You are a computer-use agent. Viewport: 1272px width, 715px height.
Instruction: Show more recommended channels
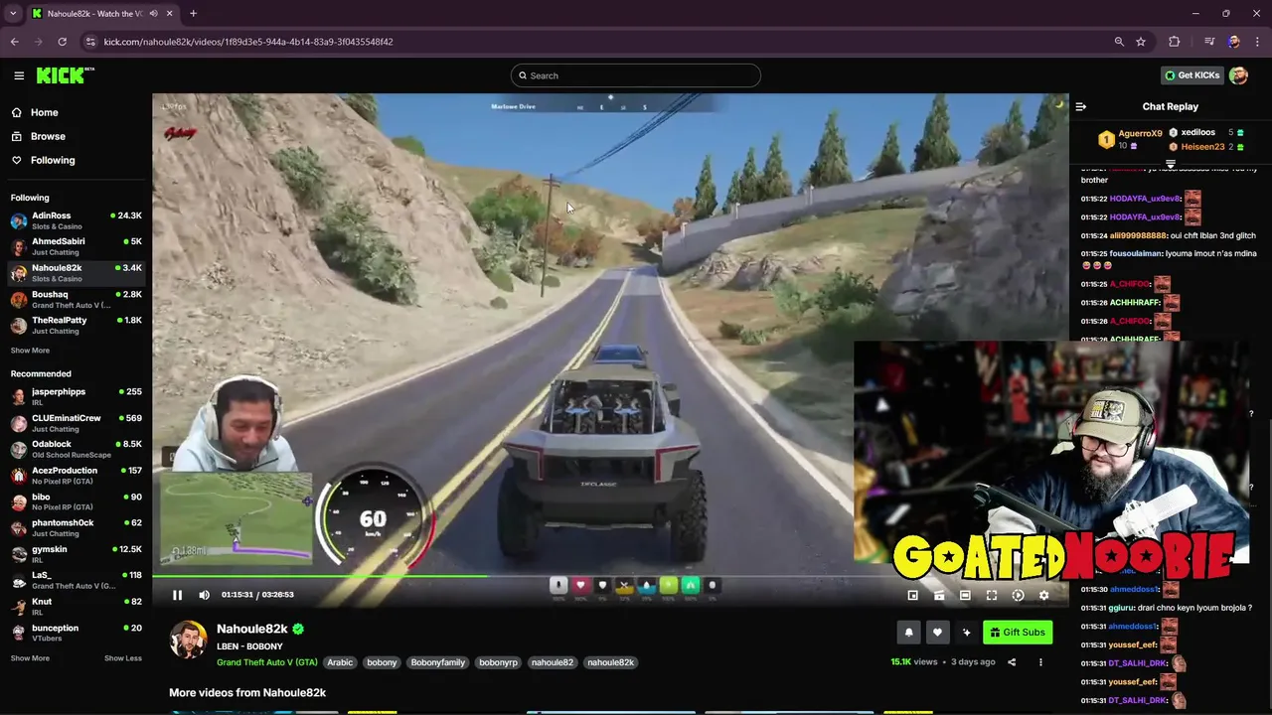(x=30, y=658)
